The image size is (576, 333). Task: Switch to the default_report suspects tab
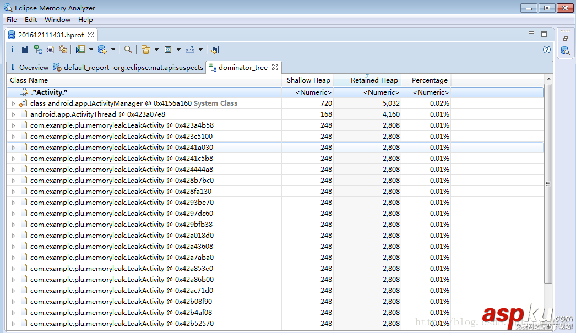pos(133,68)
